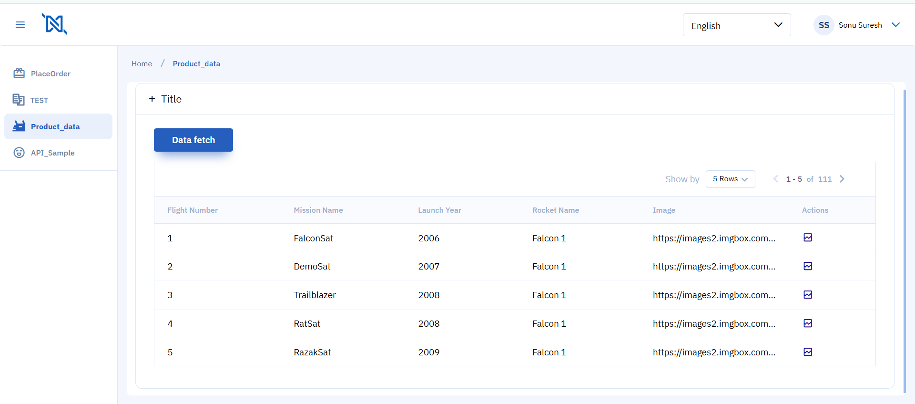Click the image URL in RazakSat row
Viewport: 915px width, 404px height.
click(x=714, y=352)
